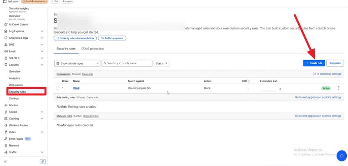Viewport: 348px width, 166px height.
Task: Expand the Log Explorer chevron
Action: [x=42, y=31]
